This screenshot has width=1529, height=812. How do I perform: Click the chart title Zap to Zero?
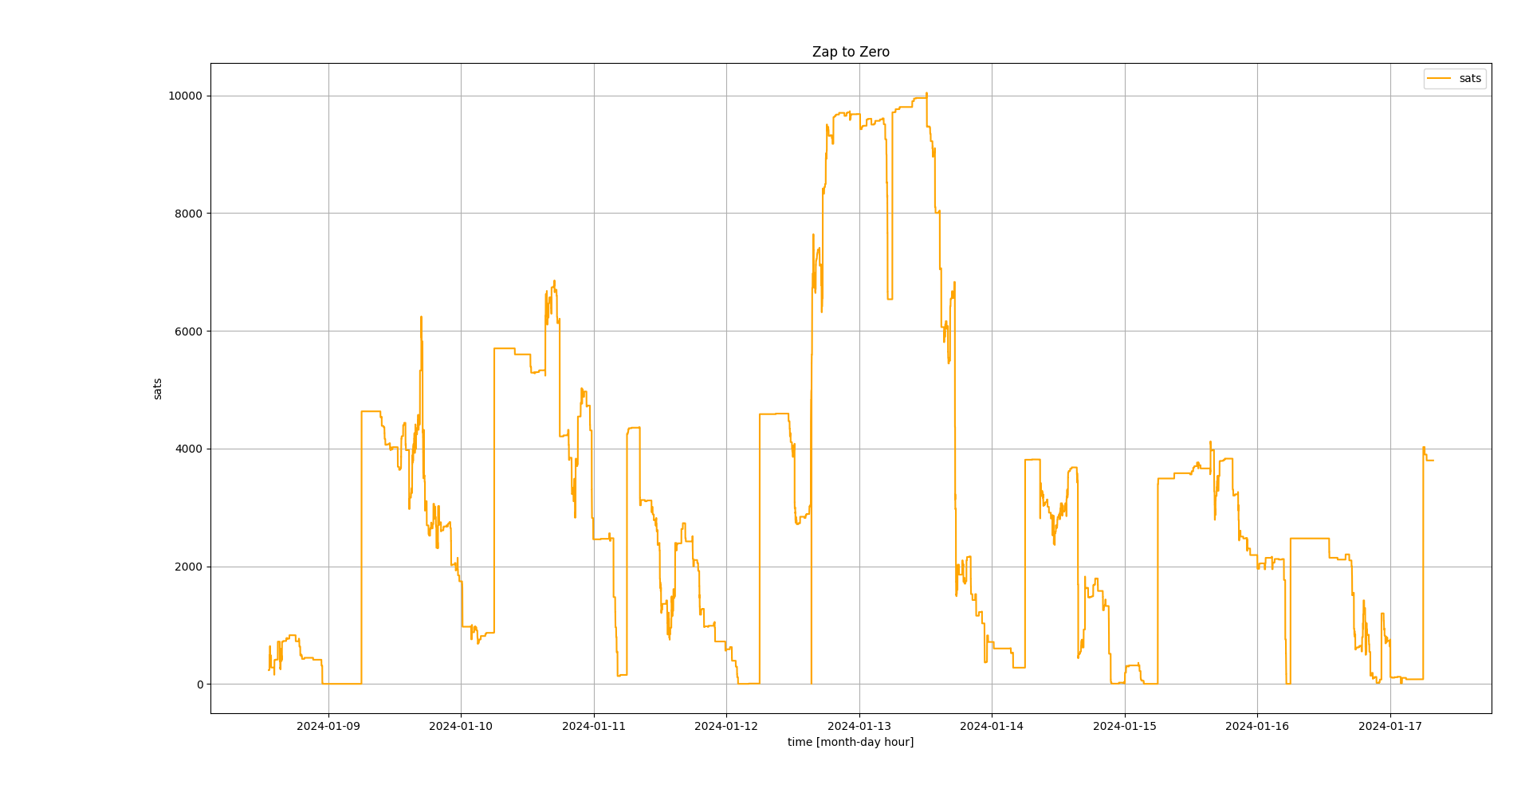(851, 52)
